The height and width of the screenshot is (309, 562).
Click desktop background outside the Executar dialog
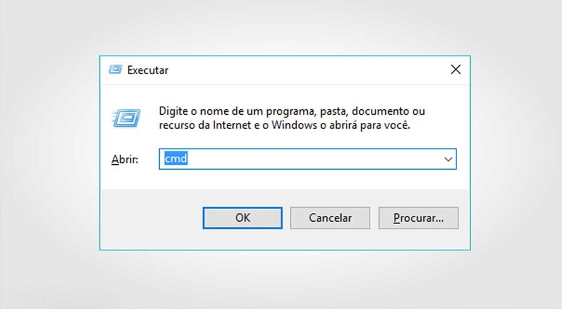coord(50,156)
